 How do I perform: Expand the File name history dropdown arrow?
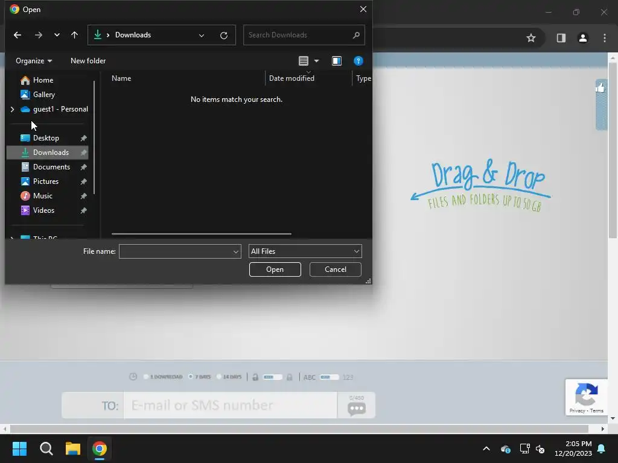[236, 251]
